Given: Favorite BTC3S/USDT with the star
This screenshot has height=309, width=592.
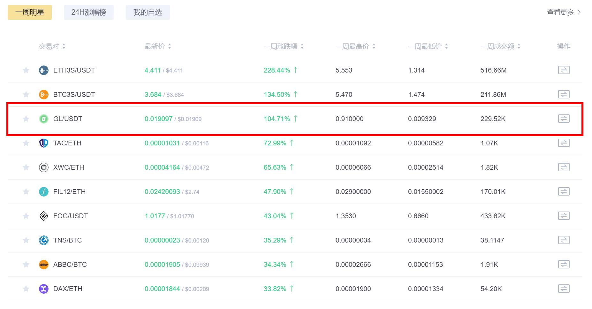Looking at the screenshot, I should coord(26,94).
